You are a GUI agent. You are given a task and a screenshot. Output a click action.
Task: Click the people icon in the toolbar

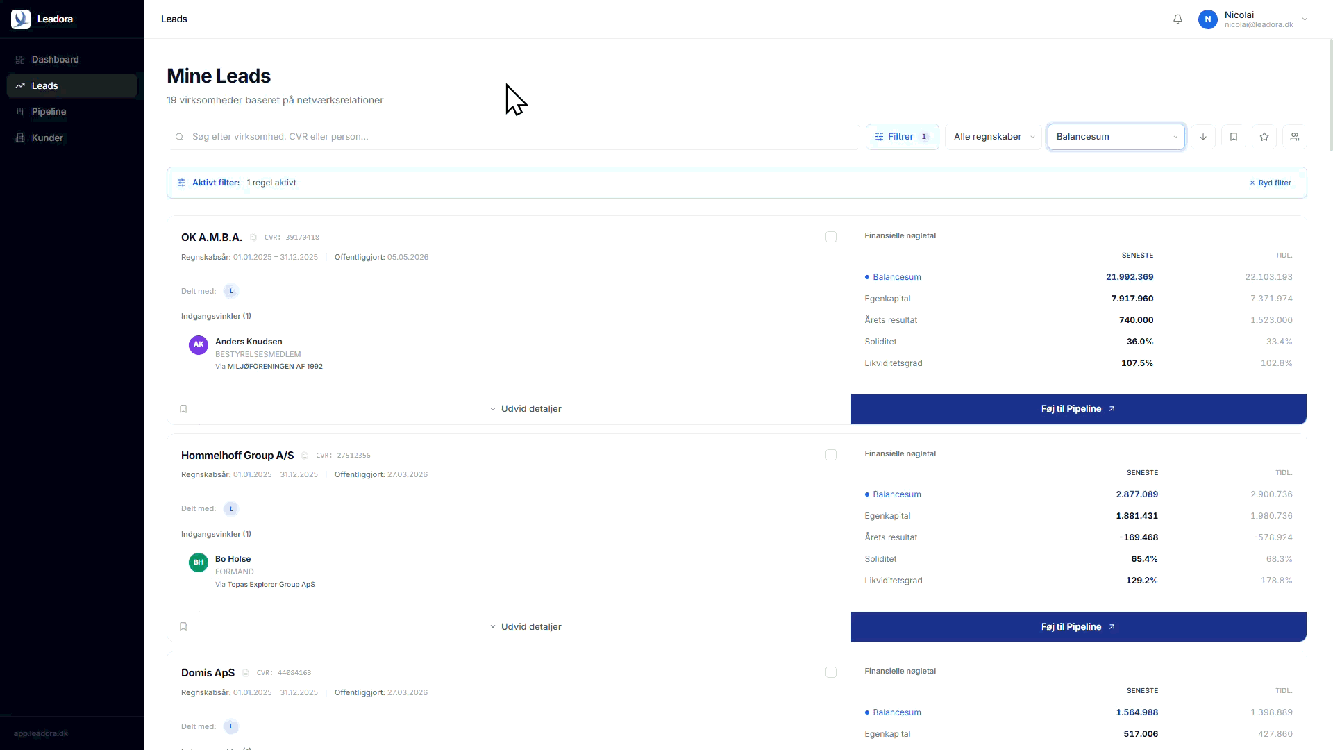point(1295,137)
